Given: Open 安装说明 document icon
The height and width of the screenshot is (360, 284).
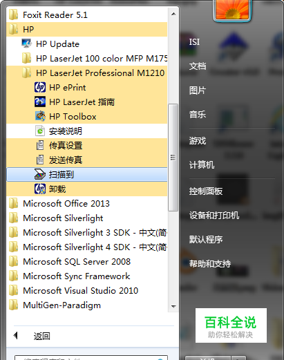Looking at the screenshot, I should coord(40,131).
